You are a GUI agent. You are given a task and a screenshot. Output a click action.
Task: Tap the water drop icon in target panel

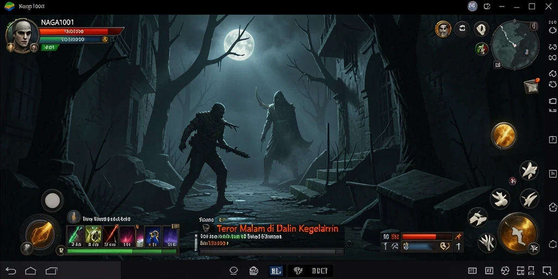pyautogui.click(x=406, y=246)
